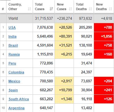Open the India country link

(x=12, y=36)
